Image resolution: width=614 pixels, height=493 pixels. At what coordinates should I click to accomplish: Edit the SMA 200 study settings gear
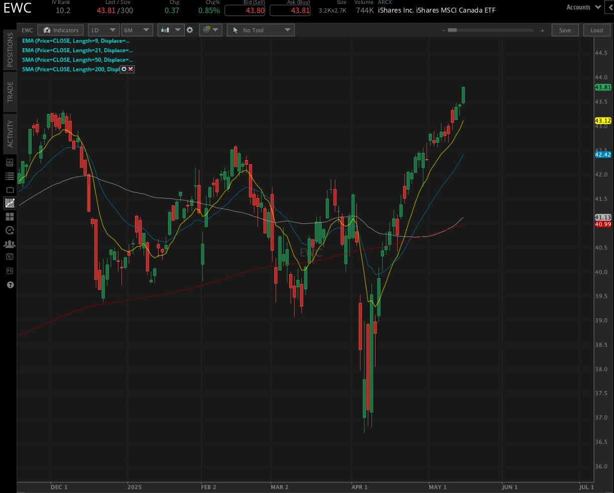click(x=124, y=69)
